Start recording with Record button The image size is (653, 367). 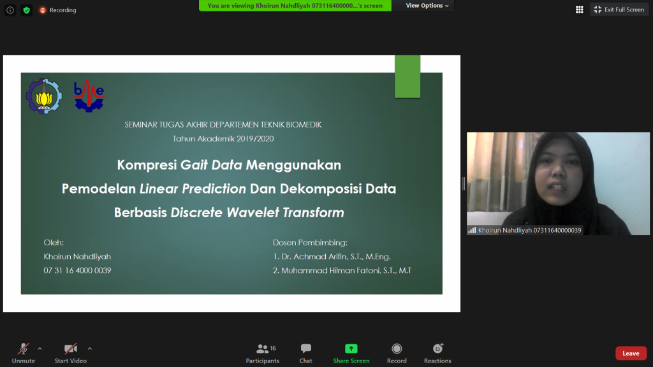pyautogui.click(x=397, y=353)
